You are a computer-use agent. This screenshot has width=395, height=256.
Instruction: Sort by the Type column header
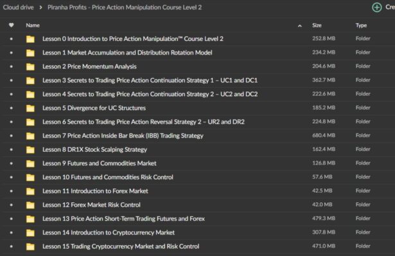(361, 26)
